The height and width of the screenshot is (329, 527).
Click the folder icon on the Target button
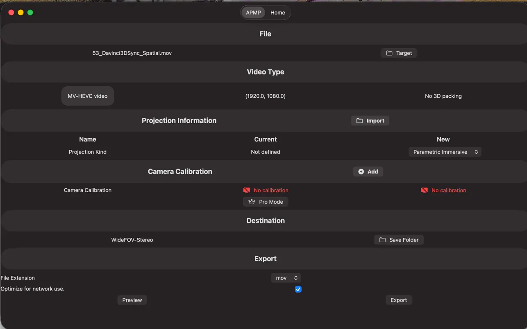point(388,53)
